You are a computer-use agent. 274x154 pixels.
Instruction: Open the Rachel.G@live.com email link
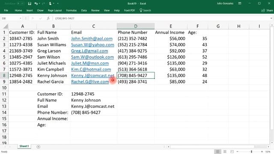click(90, 82)
